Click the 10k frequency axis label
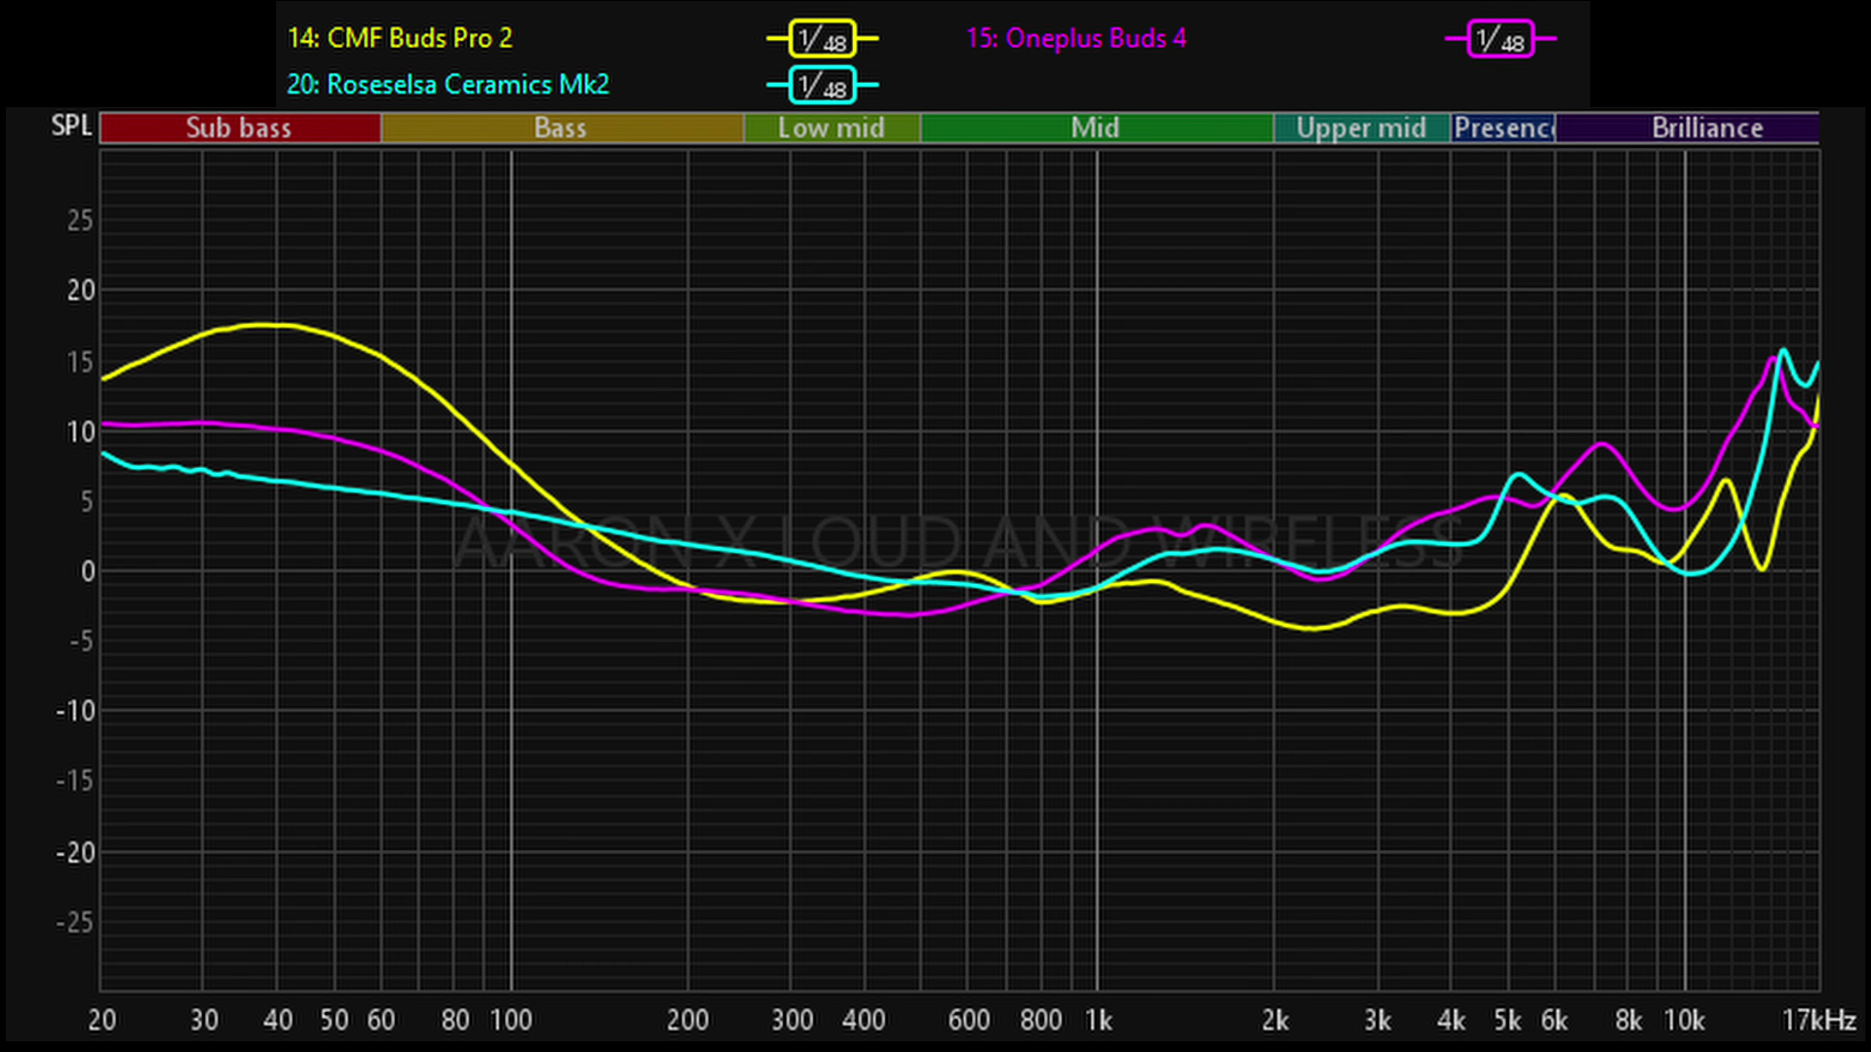Image resolution: width=1871 pixels, height=1052 pixels. pyautogui.click(x=1685, y=1020)
